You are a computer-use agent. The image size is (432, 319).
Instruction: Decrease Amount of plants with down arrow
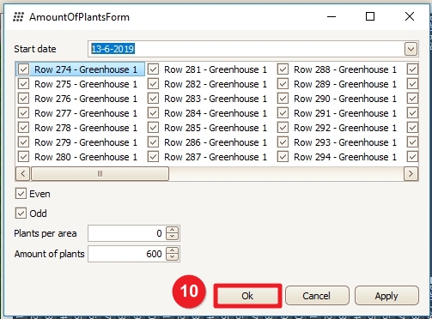(x=172, y=257)
